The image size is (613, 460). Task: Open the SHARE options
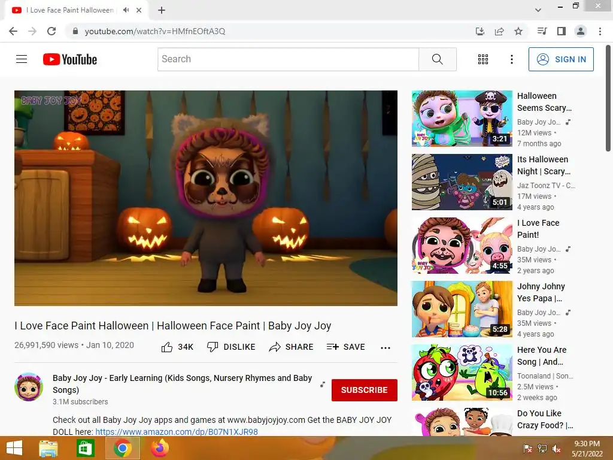coord(292,347)
